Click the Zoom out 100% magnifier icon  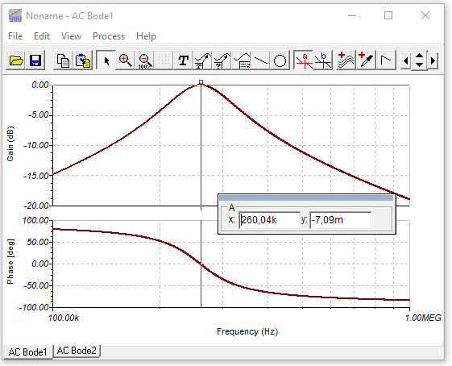[144, 60]
